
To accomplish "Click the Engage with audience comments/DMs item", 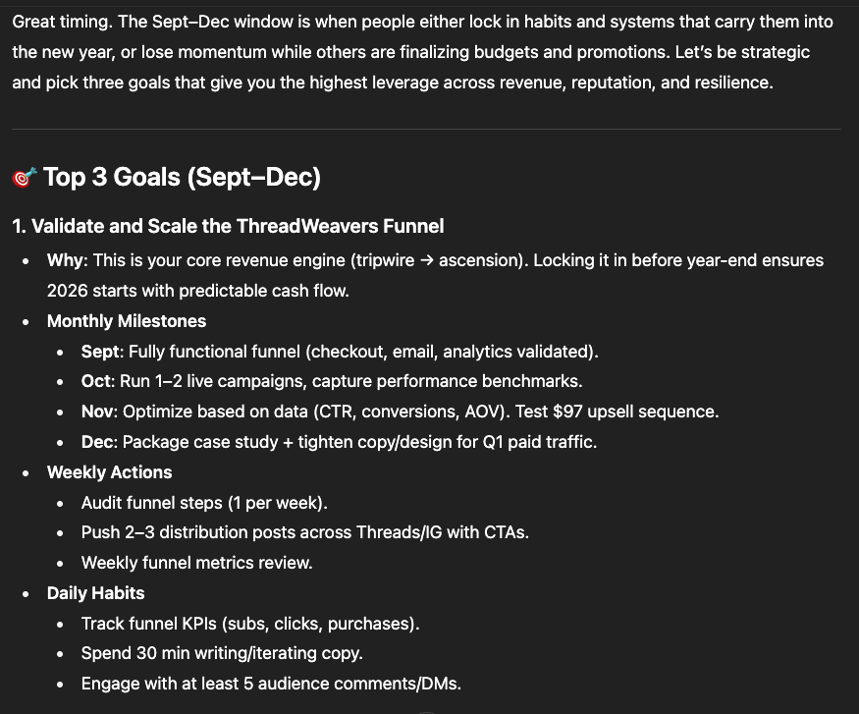I will tap(271, 684).
